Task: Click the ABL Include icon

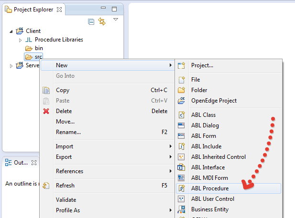Action: click(x=182, y=146)
